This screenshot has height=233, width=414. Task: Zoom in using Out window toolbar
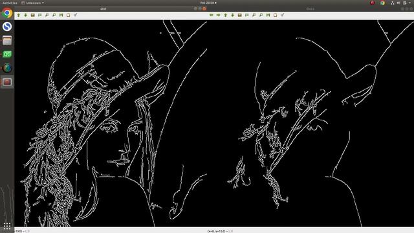[x=47, y=15]
